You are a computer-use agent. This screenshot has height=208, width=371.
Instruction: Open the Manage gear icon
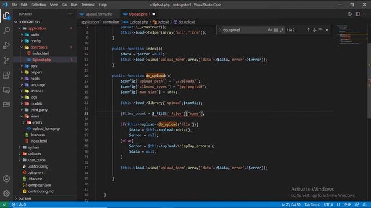click(6, 194)
